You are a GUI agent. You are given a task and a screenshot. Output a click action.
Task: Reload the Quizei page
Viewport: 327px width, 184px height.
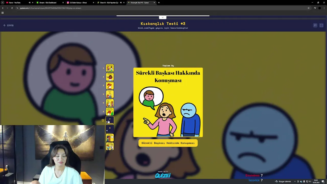pos(12,8)
